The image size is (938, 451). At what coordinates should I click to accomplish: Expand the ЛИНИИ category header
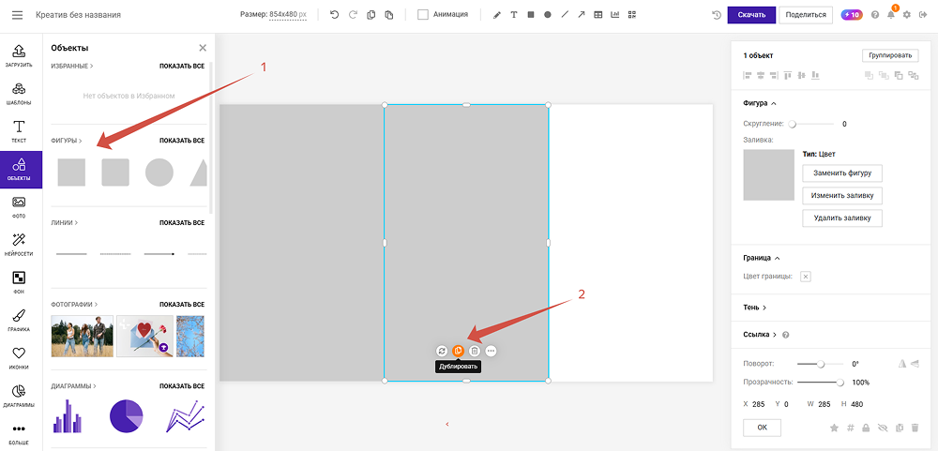[65, 223]
